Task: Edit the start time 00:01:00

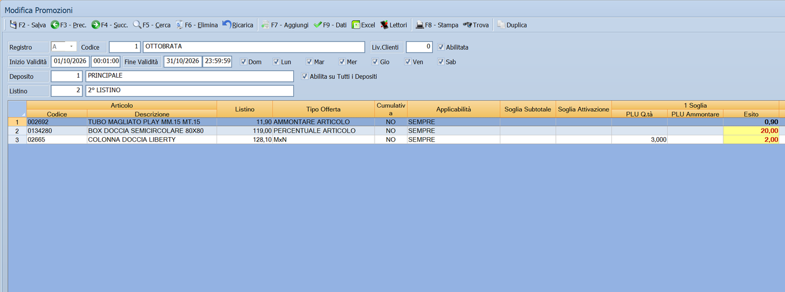Action: pyautogui.click(x=106, y=62)
